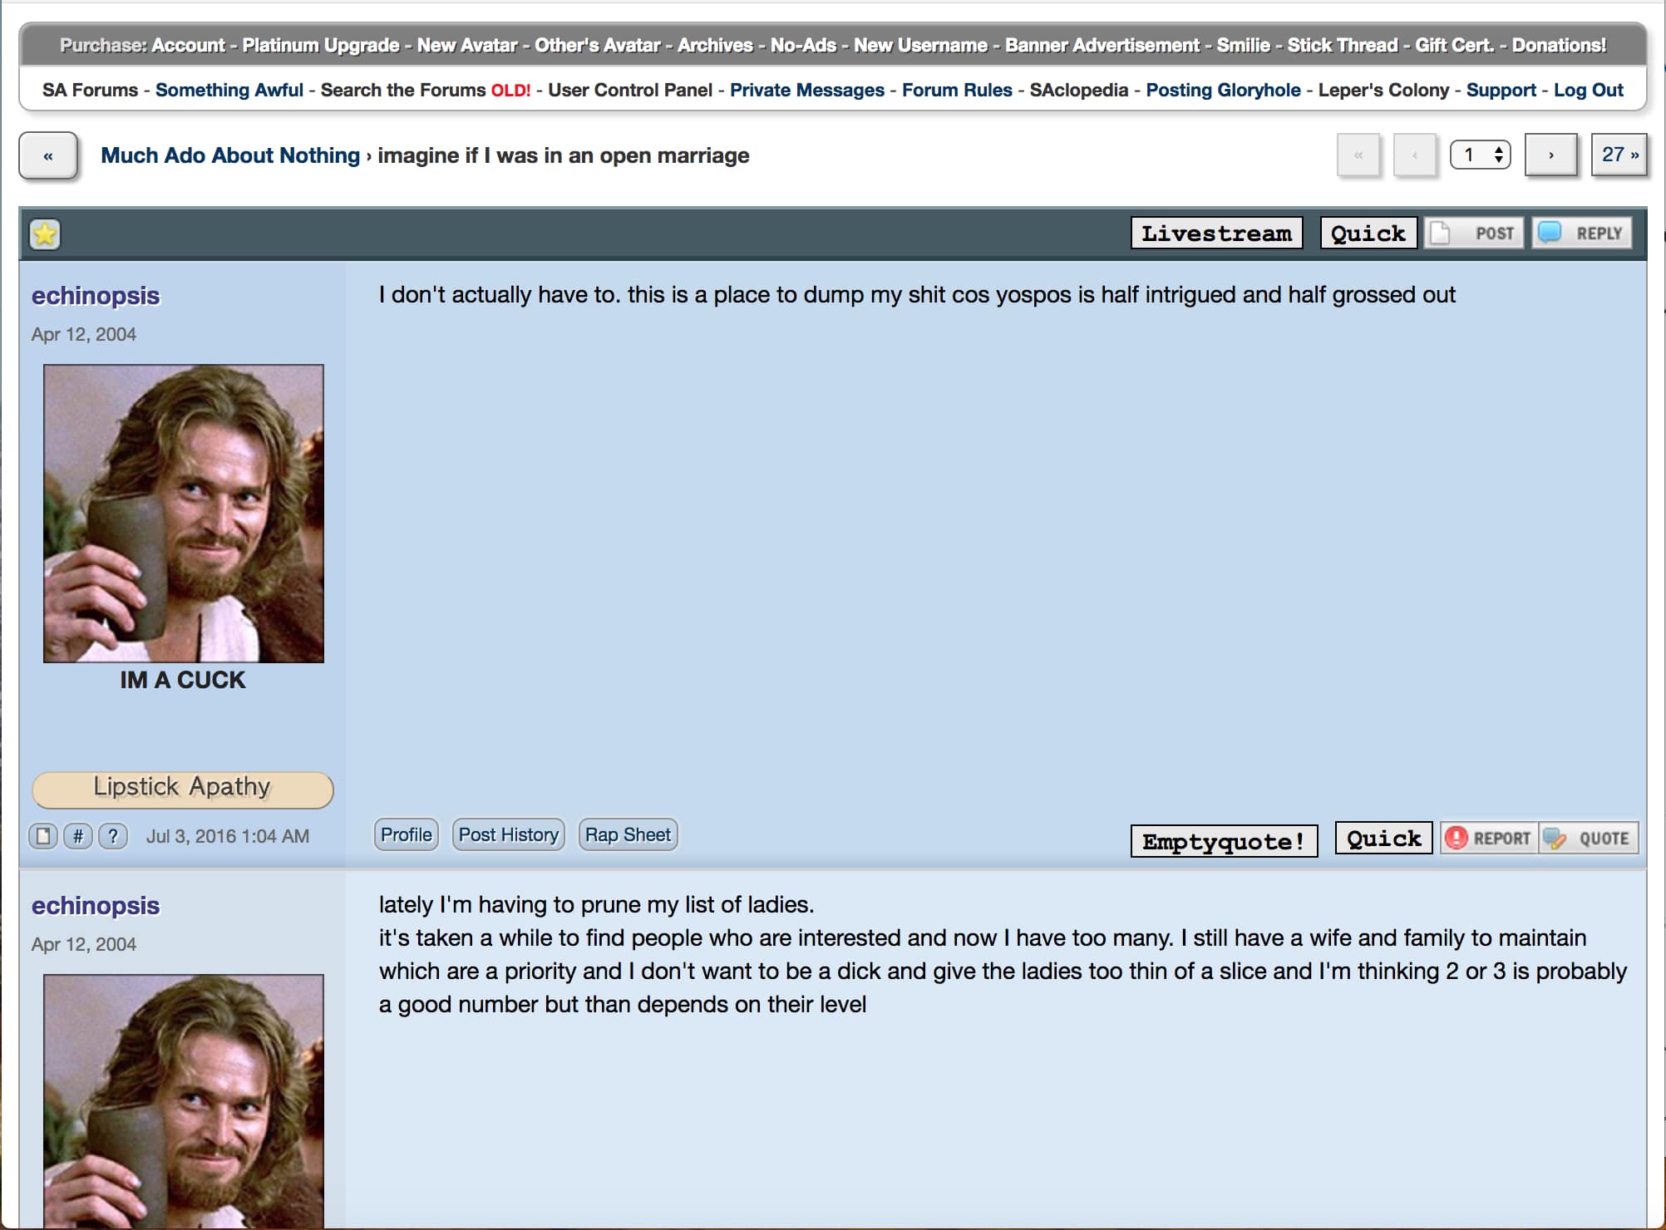Image resolution: width=1666 pixels, height=1230 pixels.
Task: View echinopsis's Post History
Action: 508,834
